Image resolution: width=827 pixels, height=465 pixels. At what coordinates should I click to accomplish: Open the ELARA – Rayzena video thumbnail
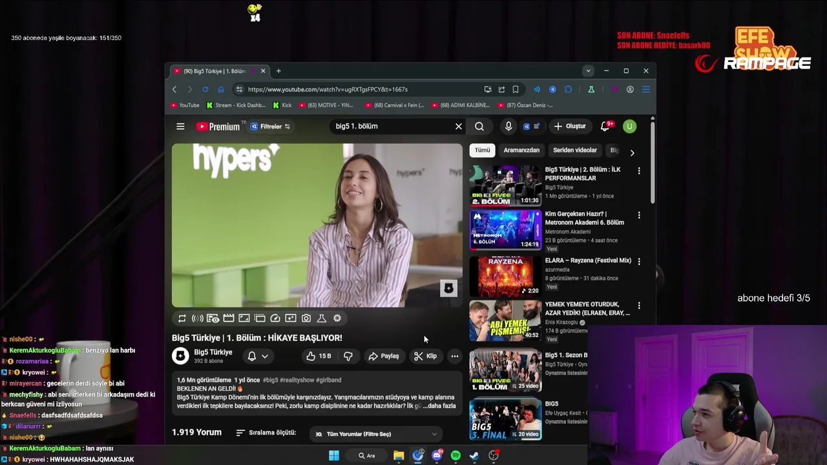pos(505,276)
